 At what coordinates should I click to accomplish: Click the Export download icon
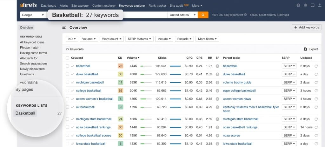pos(305,49)
